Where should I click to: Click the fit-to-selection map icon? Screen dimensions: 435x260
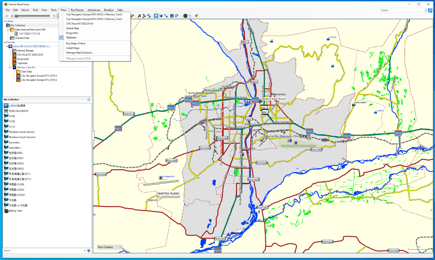172,16
